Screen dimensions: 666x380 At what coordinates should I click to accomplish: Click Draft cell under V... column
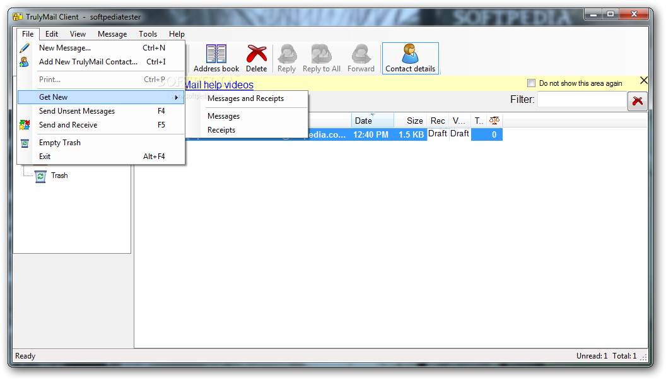460,134
